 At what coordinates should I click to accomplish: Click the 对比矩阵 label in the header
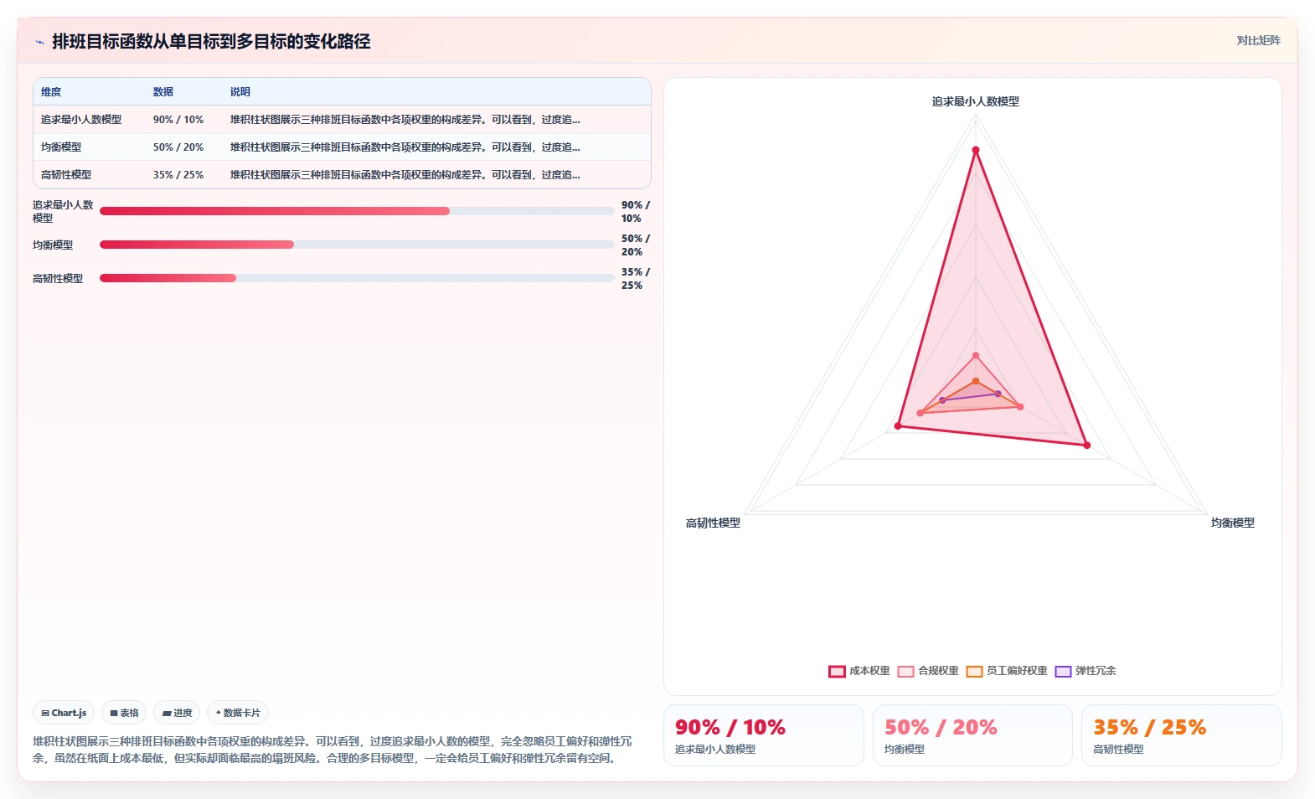(x=1258, y=40)
